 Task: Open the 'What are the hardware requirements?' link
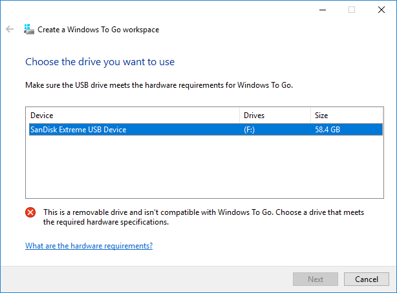[89, 246]
